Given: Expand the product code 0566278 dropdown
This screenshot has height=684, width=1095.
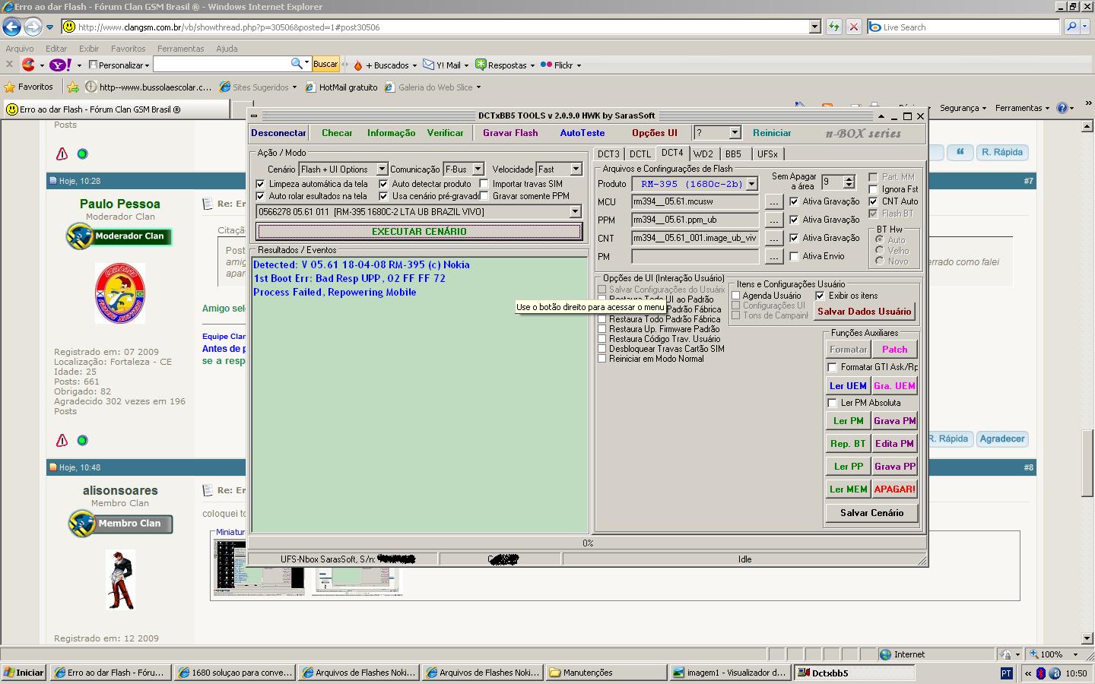Looking at the screenshot, I should [x=575, y=212].
